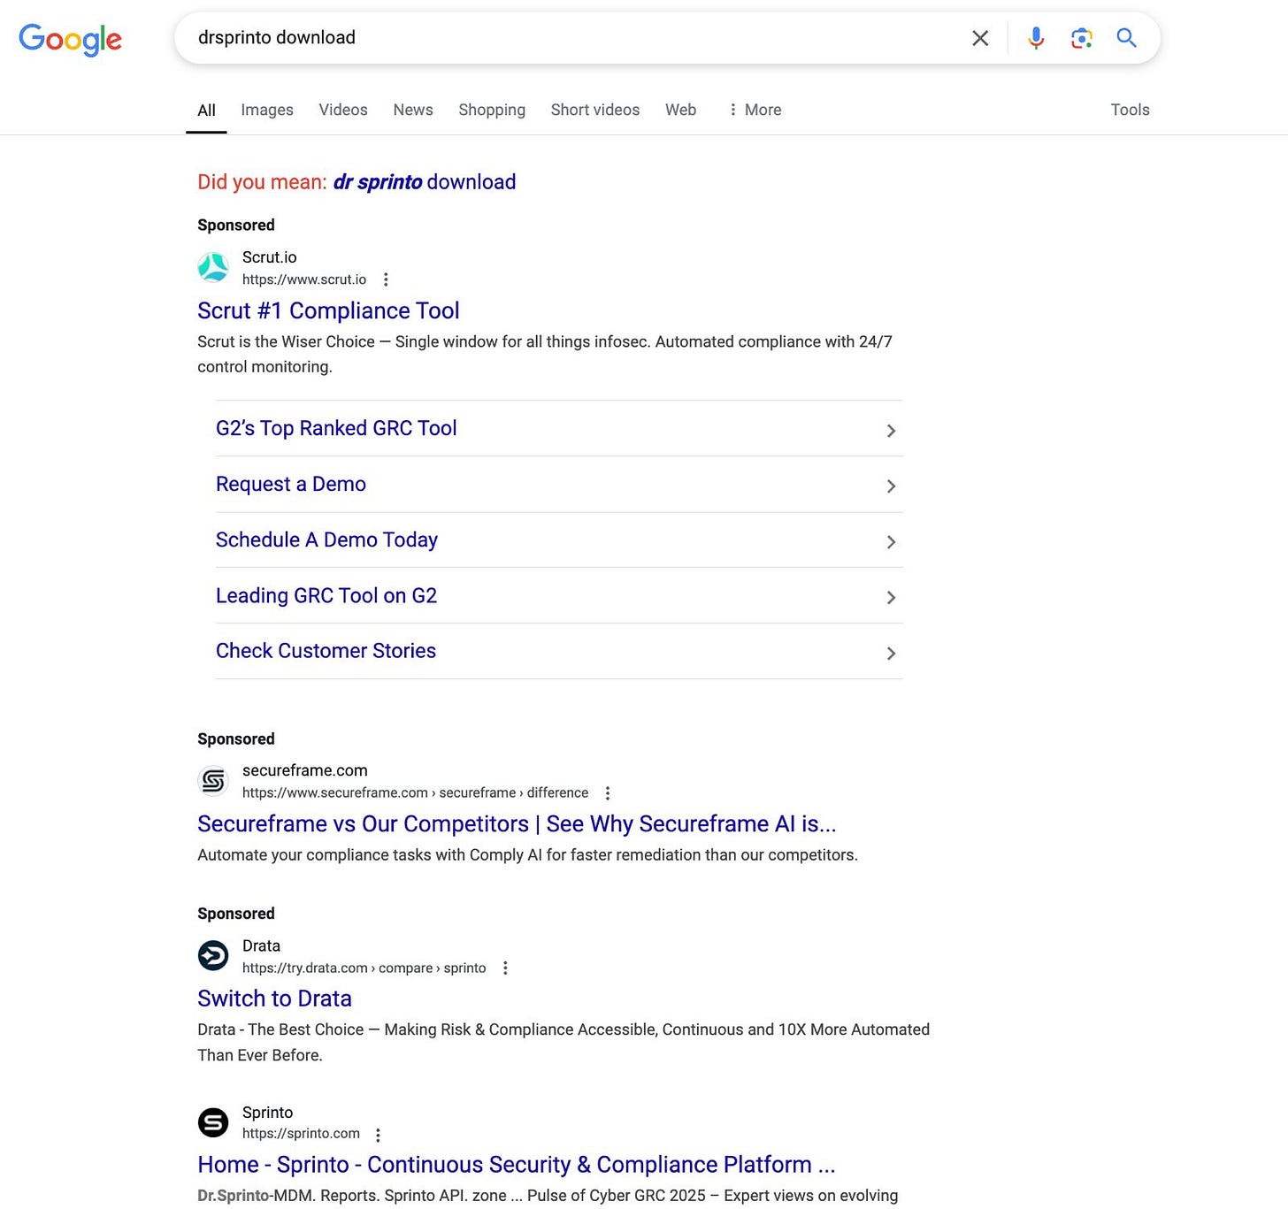Open the Web tab
Image resolution: width=1288 pixels, height=1209 pixels.
click(681, 110)
